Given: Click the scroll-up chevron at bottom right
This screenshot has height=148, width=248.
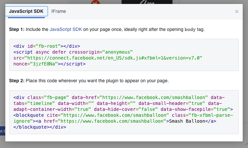Looking at the screenshot, I should pyautogui.click(x=246, y=144).
